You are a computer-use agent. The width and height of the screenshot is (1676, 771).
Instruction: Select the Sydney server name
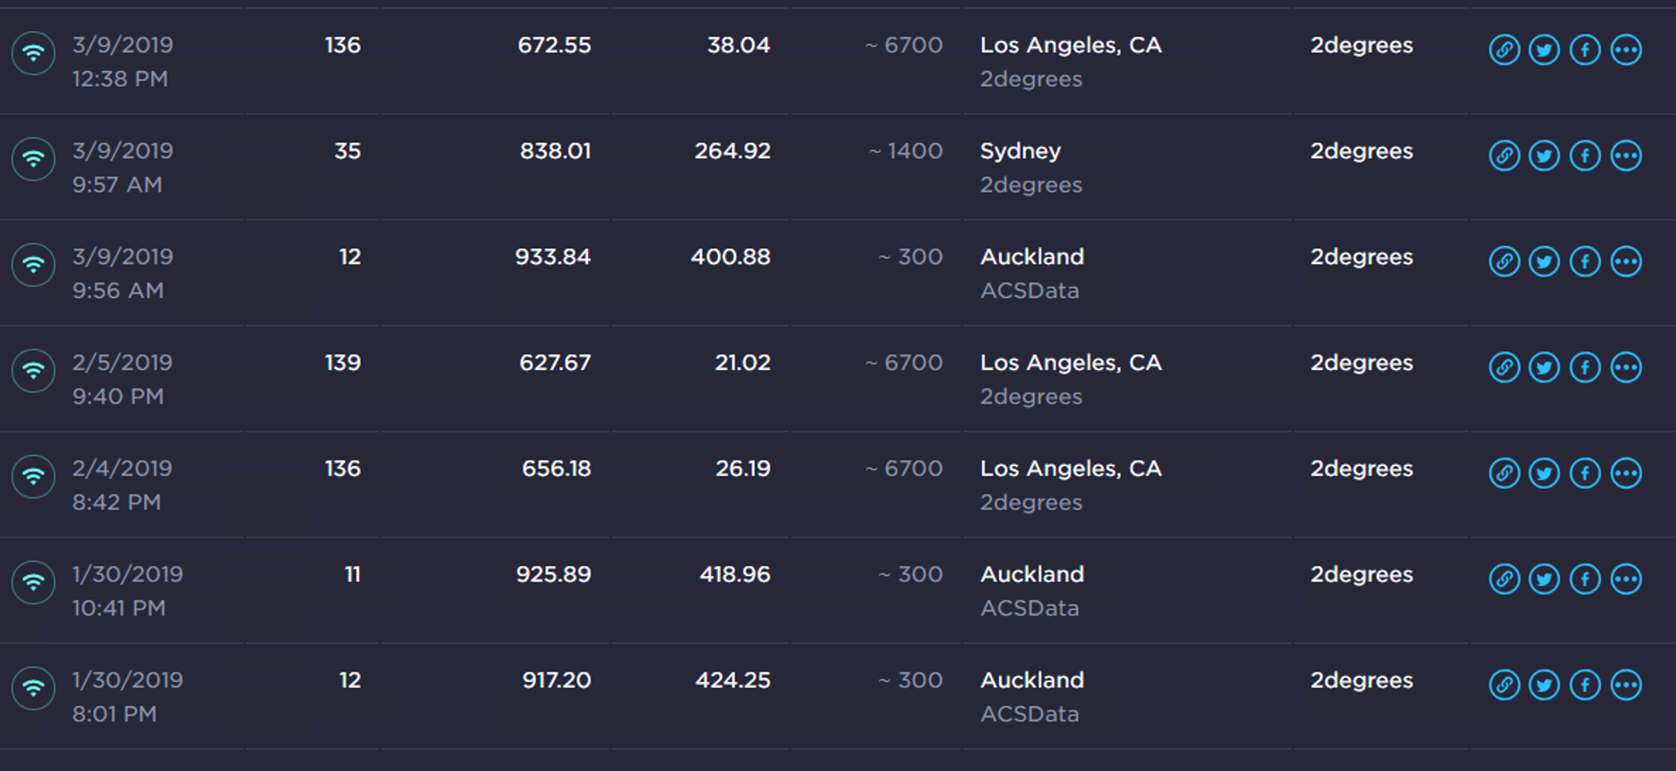[1020, 151]
